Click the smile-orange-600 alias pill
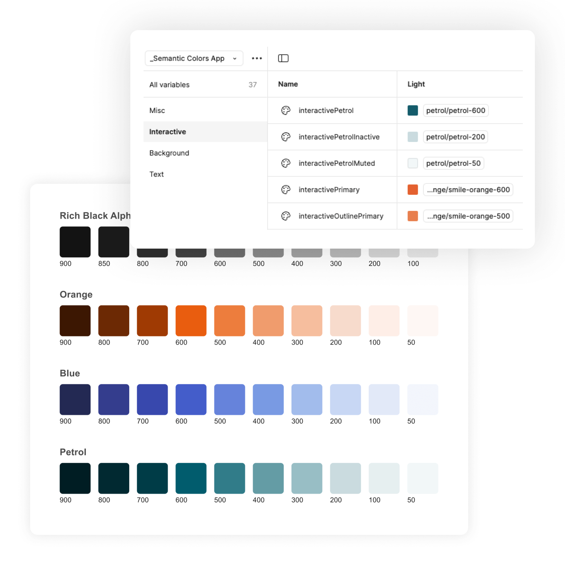Image resolution: width=565 pixels, height=565 pixels. pyautogui.click(x=468, y=189)
